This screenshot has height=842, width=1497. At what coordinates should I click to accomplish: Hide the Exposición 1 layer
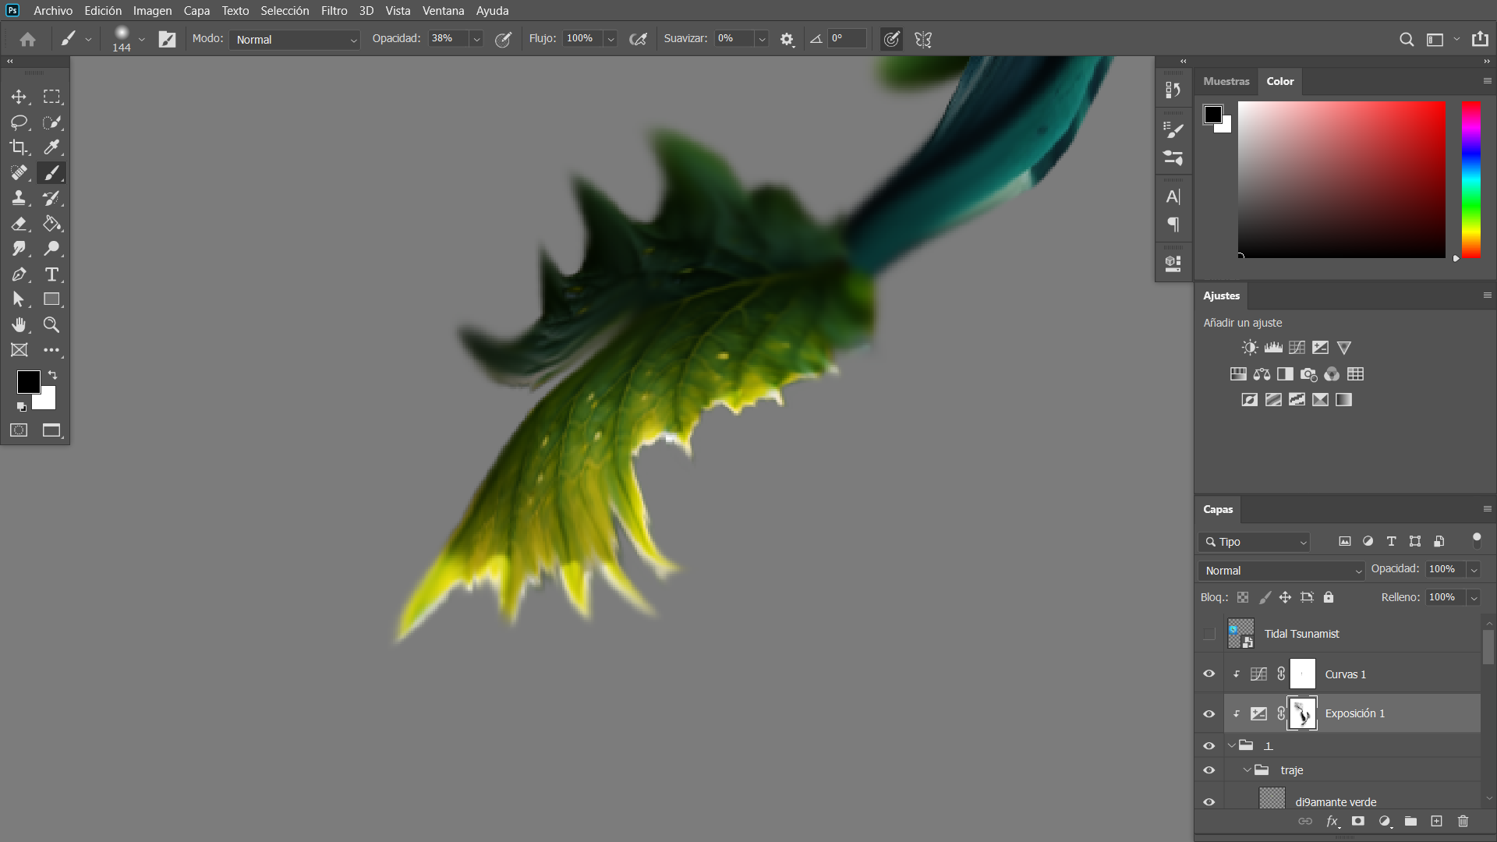1209,713
